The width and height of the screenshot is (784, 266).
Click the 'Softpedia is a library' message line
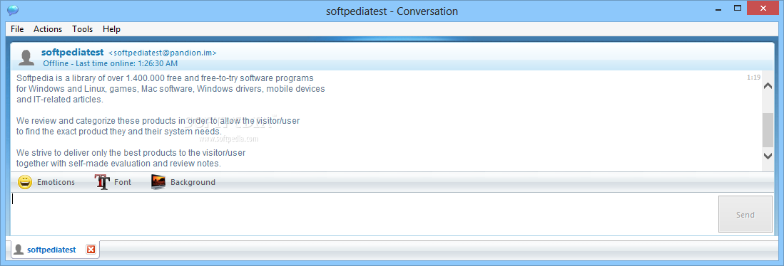[x=165, y=78]
